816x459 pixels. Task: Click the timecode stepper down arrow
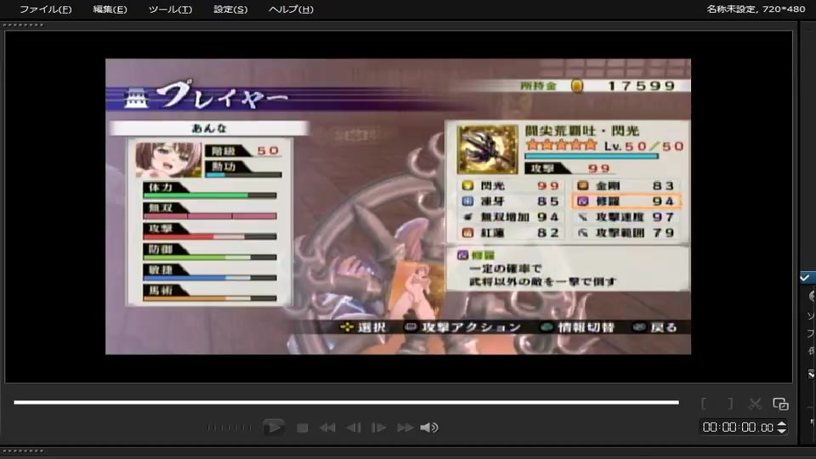point(782,431)
